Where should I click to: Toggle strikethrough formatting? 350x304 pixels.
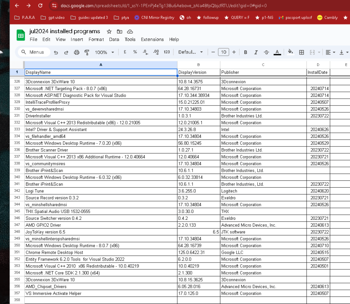click(x=266, y=52)
